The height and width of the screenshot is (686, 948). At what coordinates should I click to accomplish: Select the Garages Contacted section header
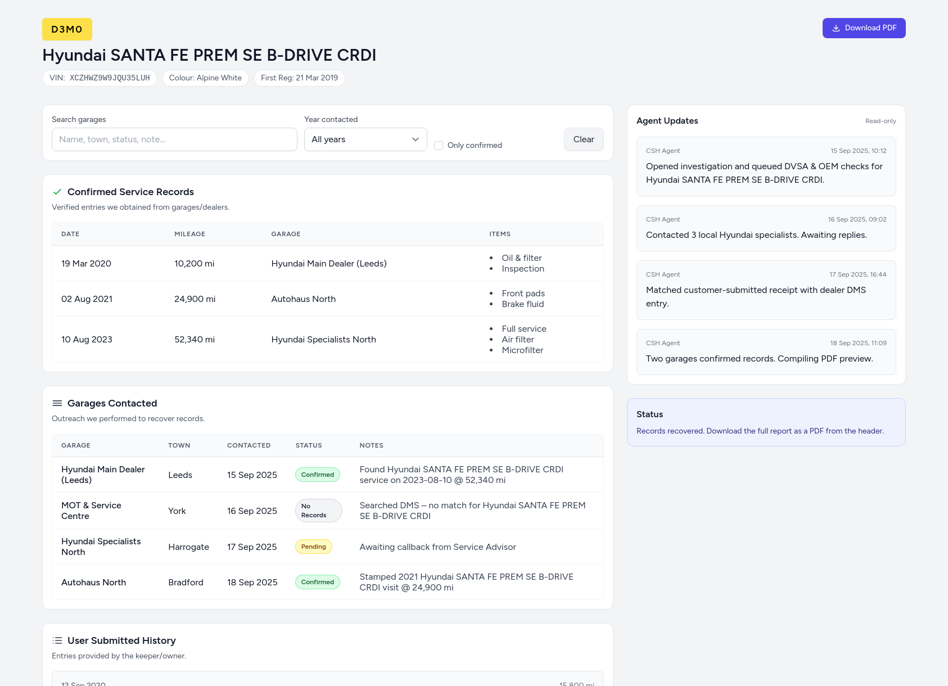coord(112,403)
